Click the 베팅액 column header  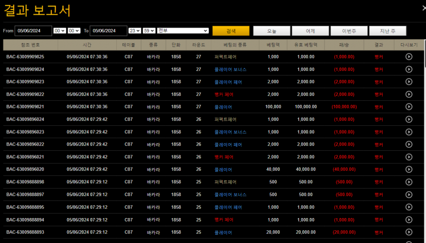coord(273,45)
